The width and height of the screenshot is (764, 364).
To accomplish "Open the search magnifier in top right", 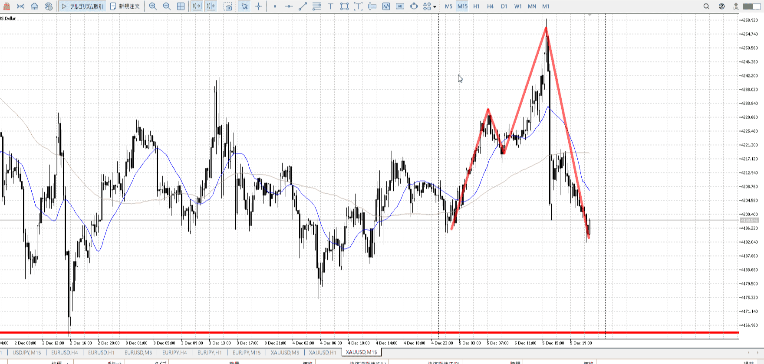I will (706, 6).
